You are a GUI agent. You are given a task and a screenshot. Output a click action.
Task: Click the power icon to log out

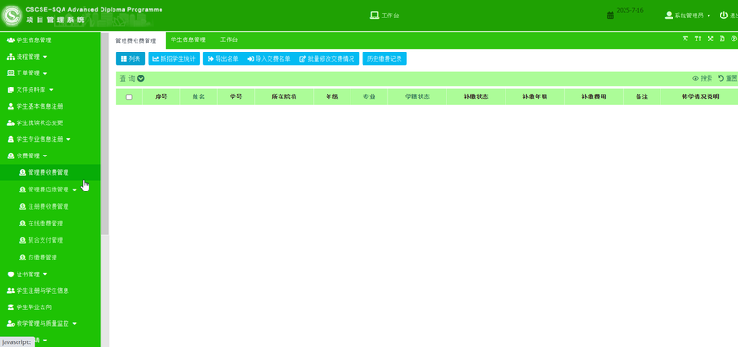pyautogui.click(x=723, y=16)
